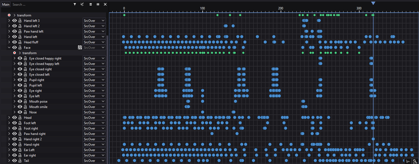Click the zoom-to-fit magnifier icon

point(415,161)
